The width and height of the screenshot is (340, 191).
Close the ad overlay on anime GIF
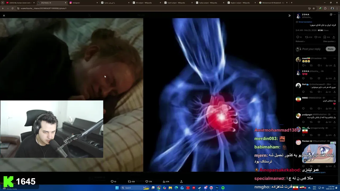click(x=335, y=143)
